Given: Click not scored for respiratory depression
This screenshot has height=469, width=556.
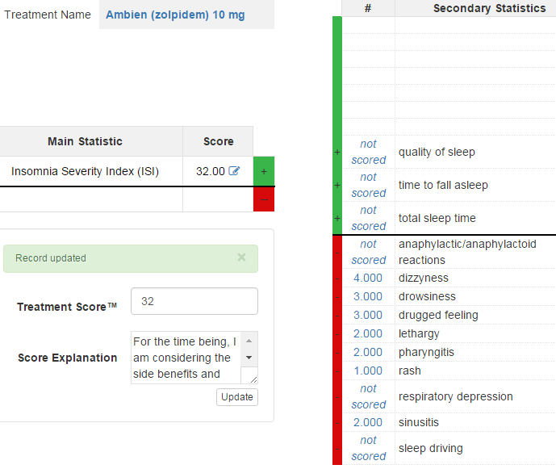Looking at the screenshot, I should coord(369,396).
